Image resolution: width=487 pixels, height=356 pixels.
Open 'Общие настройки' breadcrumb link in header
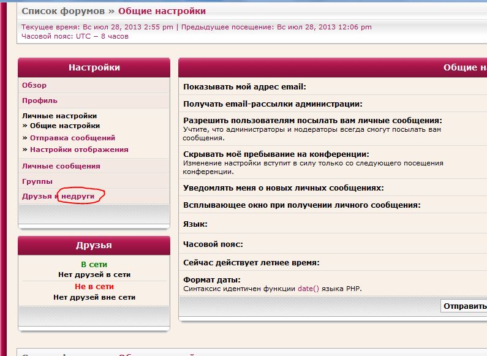(162, 11)
